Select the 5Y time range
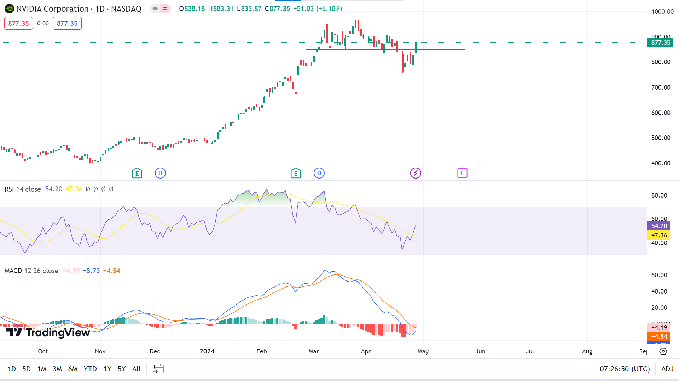The height and width of the screenshot is (381, 679). point(122,369)
